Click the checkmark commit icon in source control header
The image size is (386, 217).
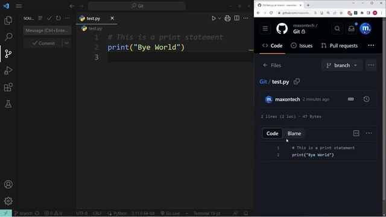49,18
